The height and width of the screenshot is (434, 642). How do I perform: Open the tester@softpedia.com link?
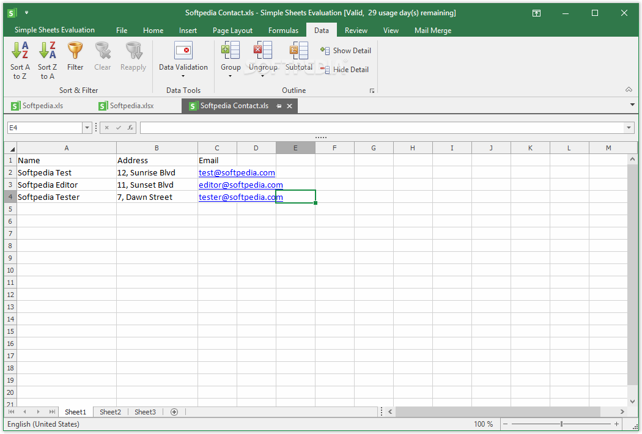[x=241, y=197]
